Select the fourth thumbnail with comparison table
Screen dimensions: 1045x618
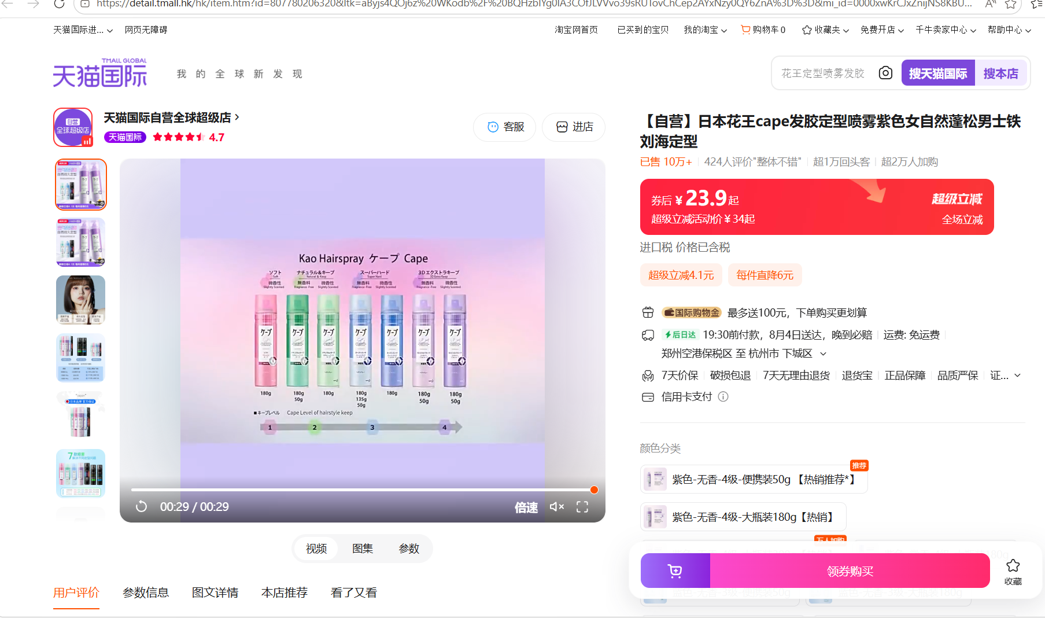click(81, 358)
